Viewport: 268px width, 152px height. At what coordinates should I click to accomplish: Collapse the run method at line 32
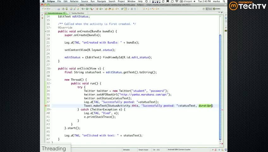(x=51, y=83)
